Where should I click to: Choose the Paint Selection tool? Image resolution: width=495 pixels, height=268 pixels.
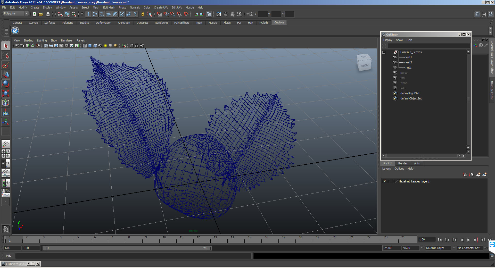[6, 65]
